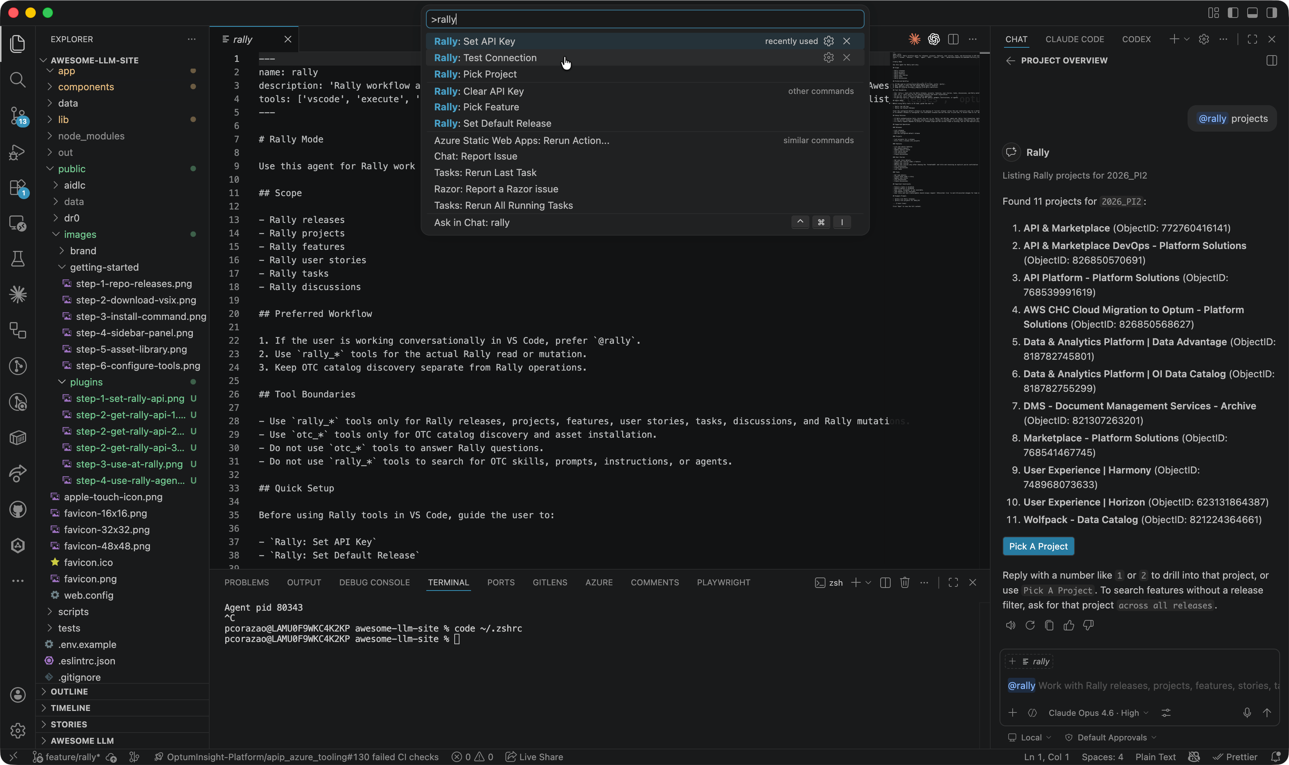Collapse the plugins folder

[86, 382]
